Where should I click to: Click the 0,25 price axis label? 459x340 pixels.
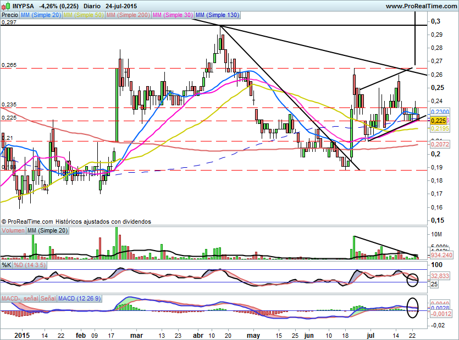tap(438, 88)
